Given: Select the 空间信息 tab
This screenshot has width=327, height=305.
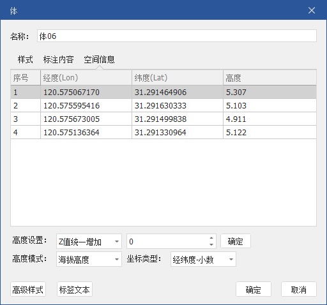Looking at the screenshot, I should coord(99,59).
